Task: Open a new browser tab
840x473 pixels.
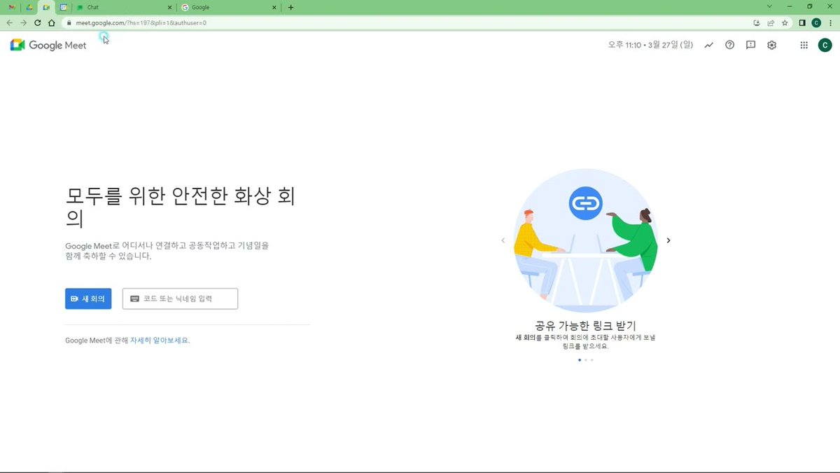Action: tap(291, 7)
